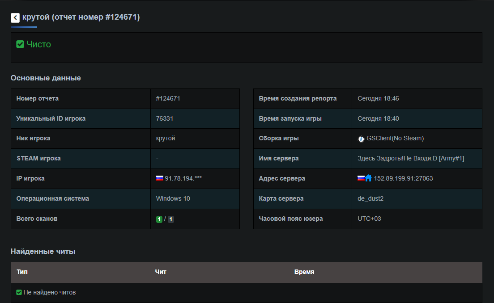The width and height of the screenshot is (494, 303).
Task: Click the masked player IP 91.78.194.***
Action: tap(183, 178)
